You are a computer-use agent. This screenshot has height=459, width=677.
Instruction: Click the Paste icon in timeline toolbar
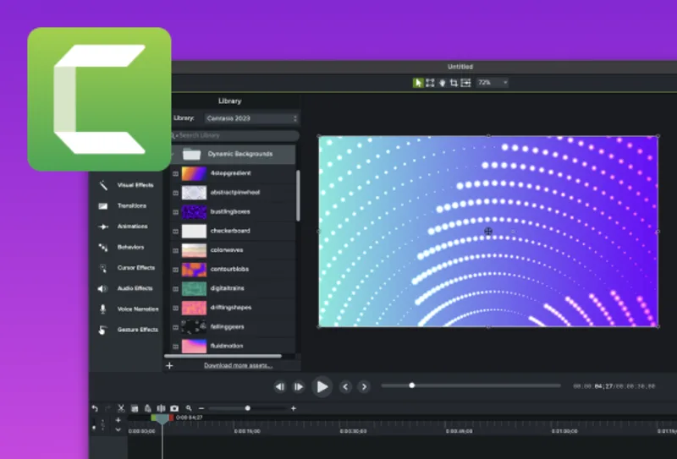point(147,408)
